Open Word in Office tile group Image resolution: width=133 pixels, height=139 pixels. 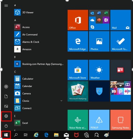pyautogui.click(x=99, y=13)
